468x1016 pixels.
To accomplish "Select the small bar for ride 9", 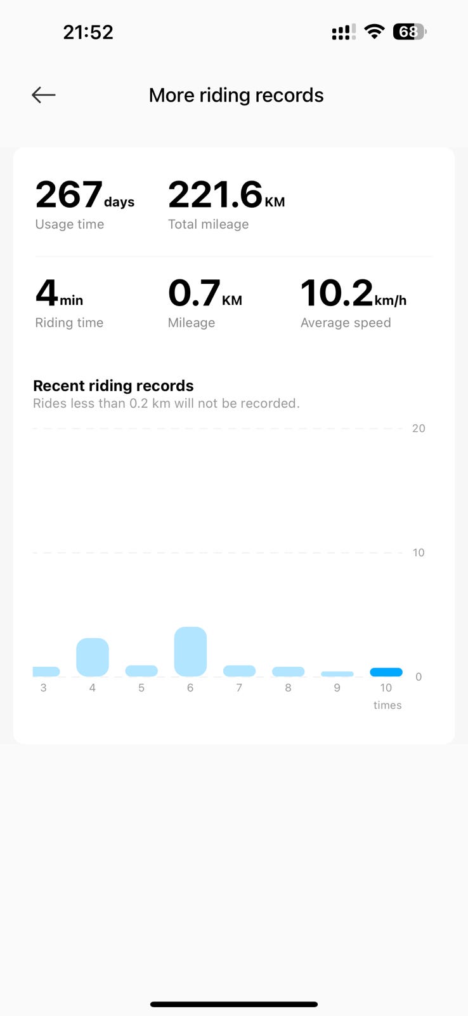I will pos(337,674).
